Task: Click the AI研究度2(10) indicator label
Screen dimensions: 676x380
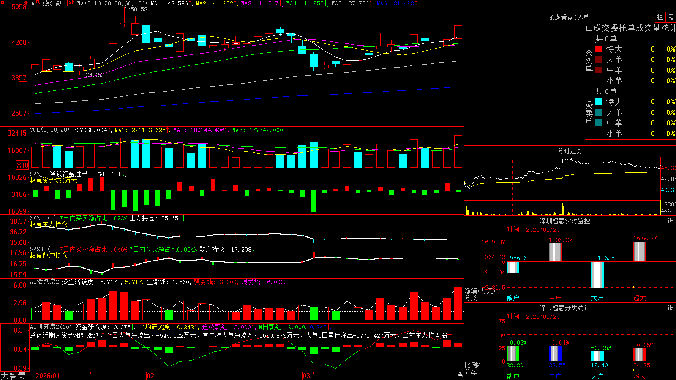Action: pos(51,327)
